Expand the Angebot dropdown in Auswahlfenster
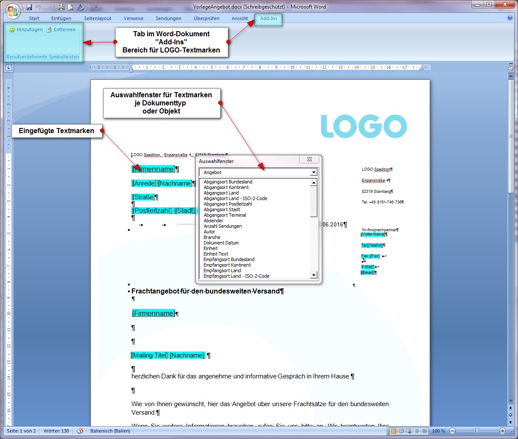Image resolution: width=518 pixels, height=439 pixels. [314, 172]
